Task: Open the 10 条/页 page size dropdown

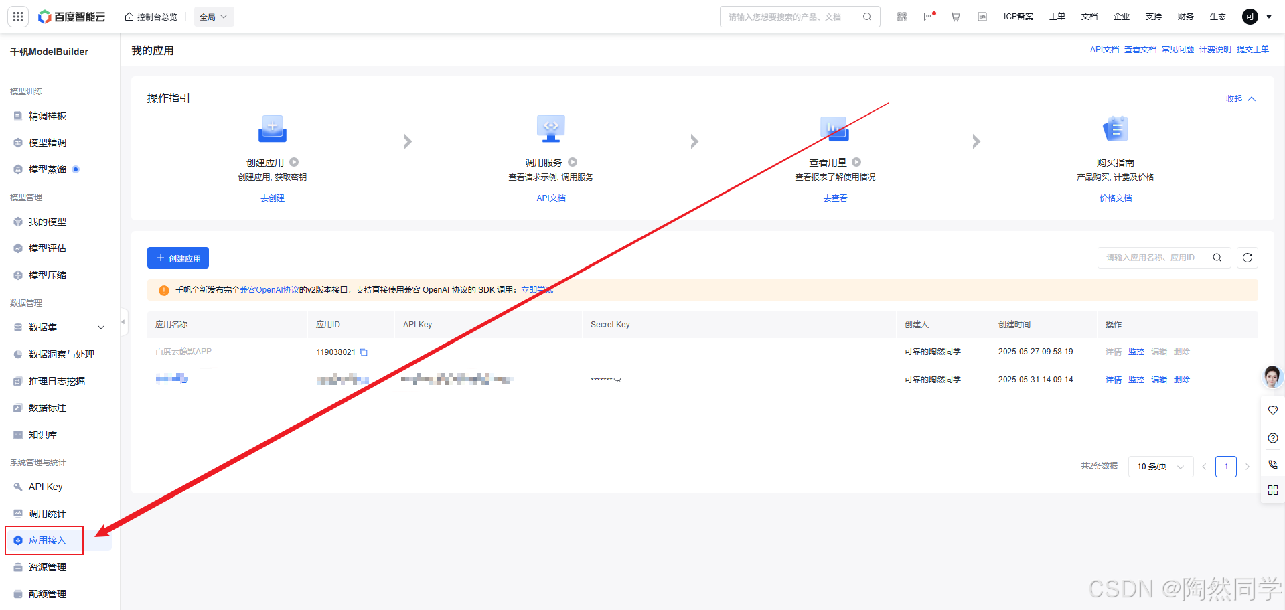Action: click(x=1161, y=467)
